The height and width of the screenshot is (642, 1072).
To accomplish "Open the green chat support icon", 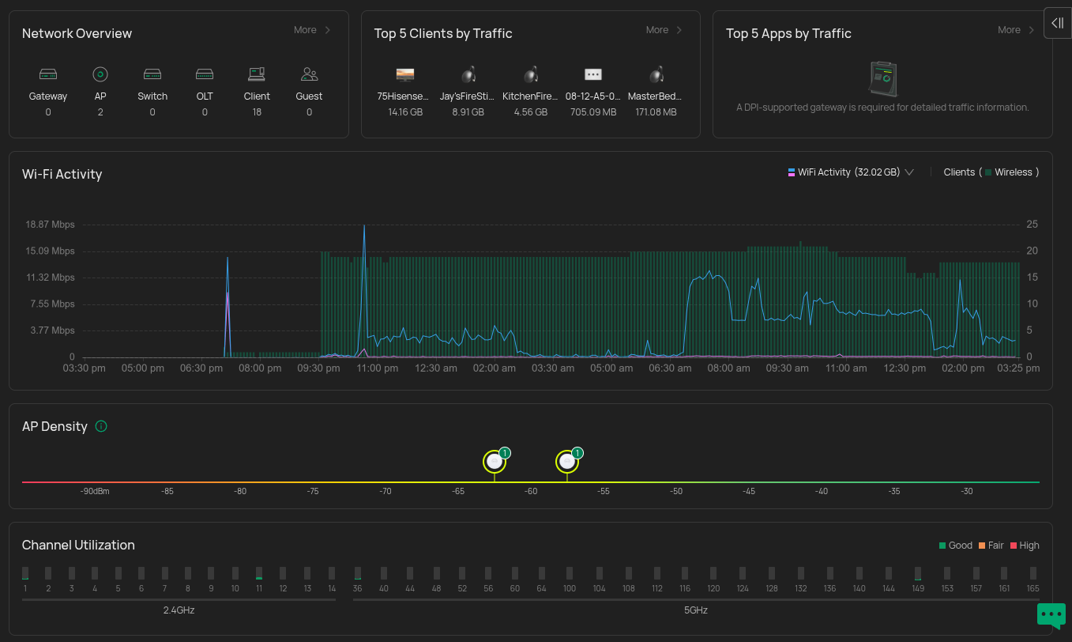I will coord(1051,614).
